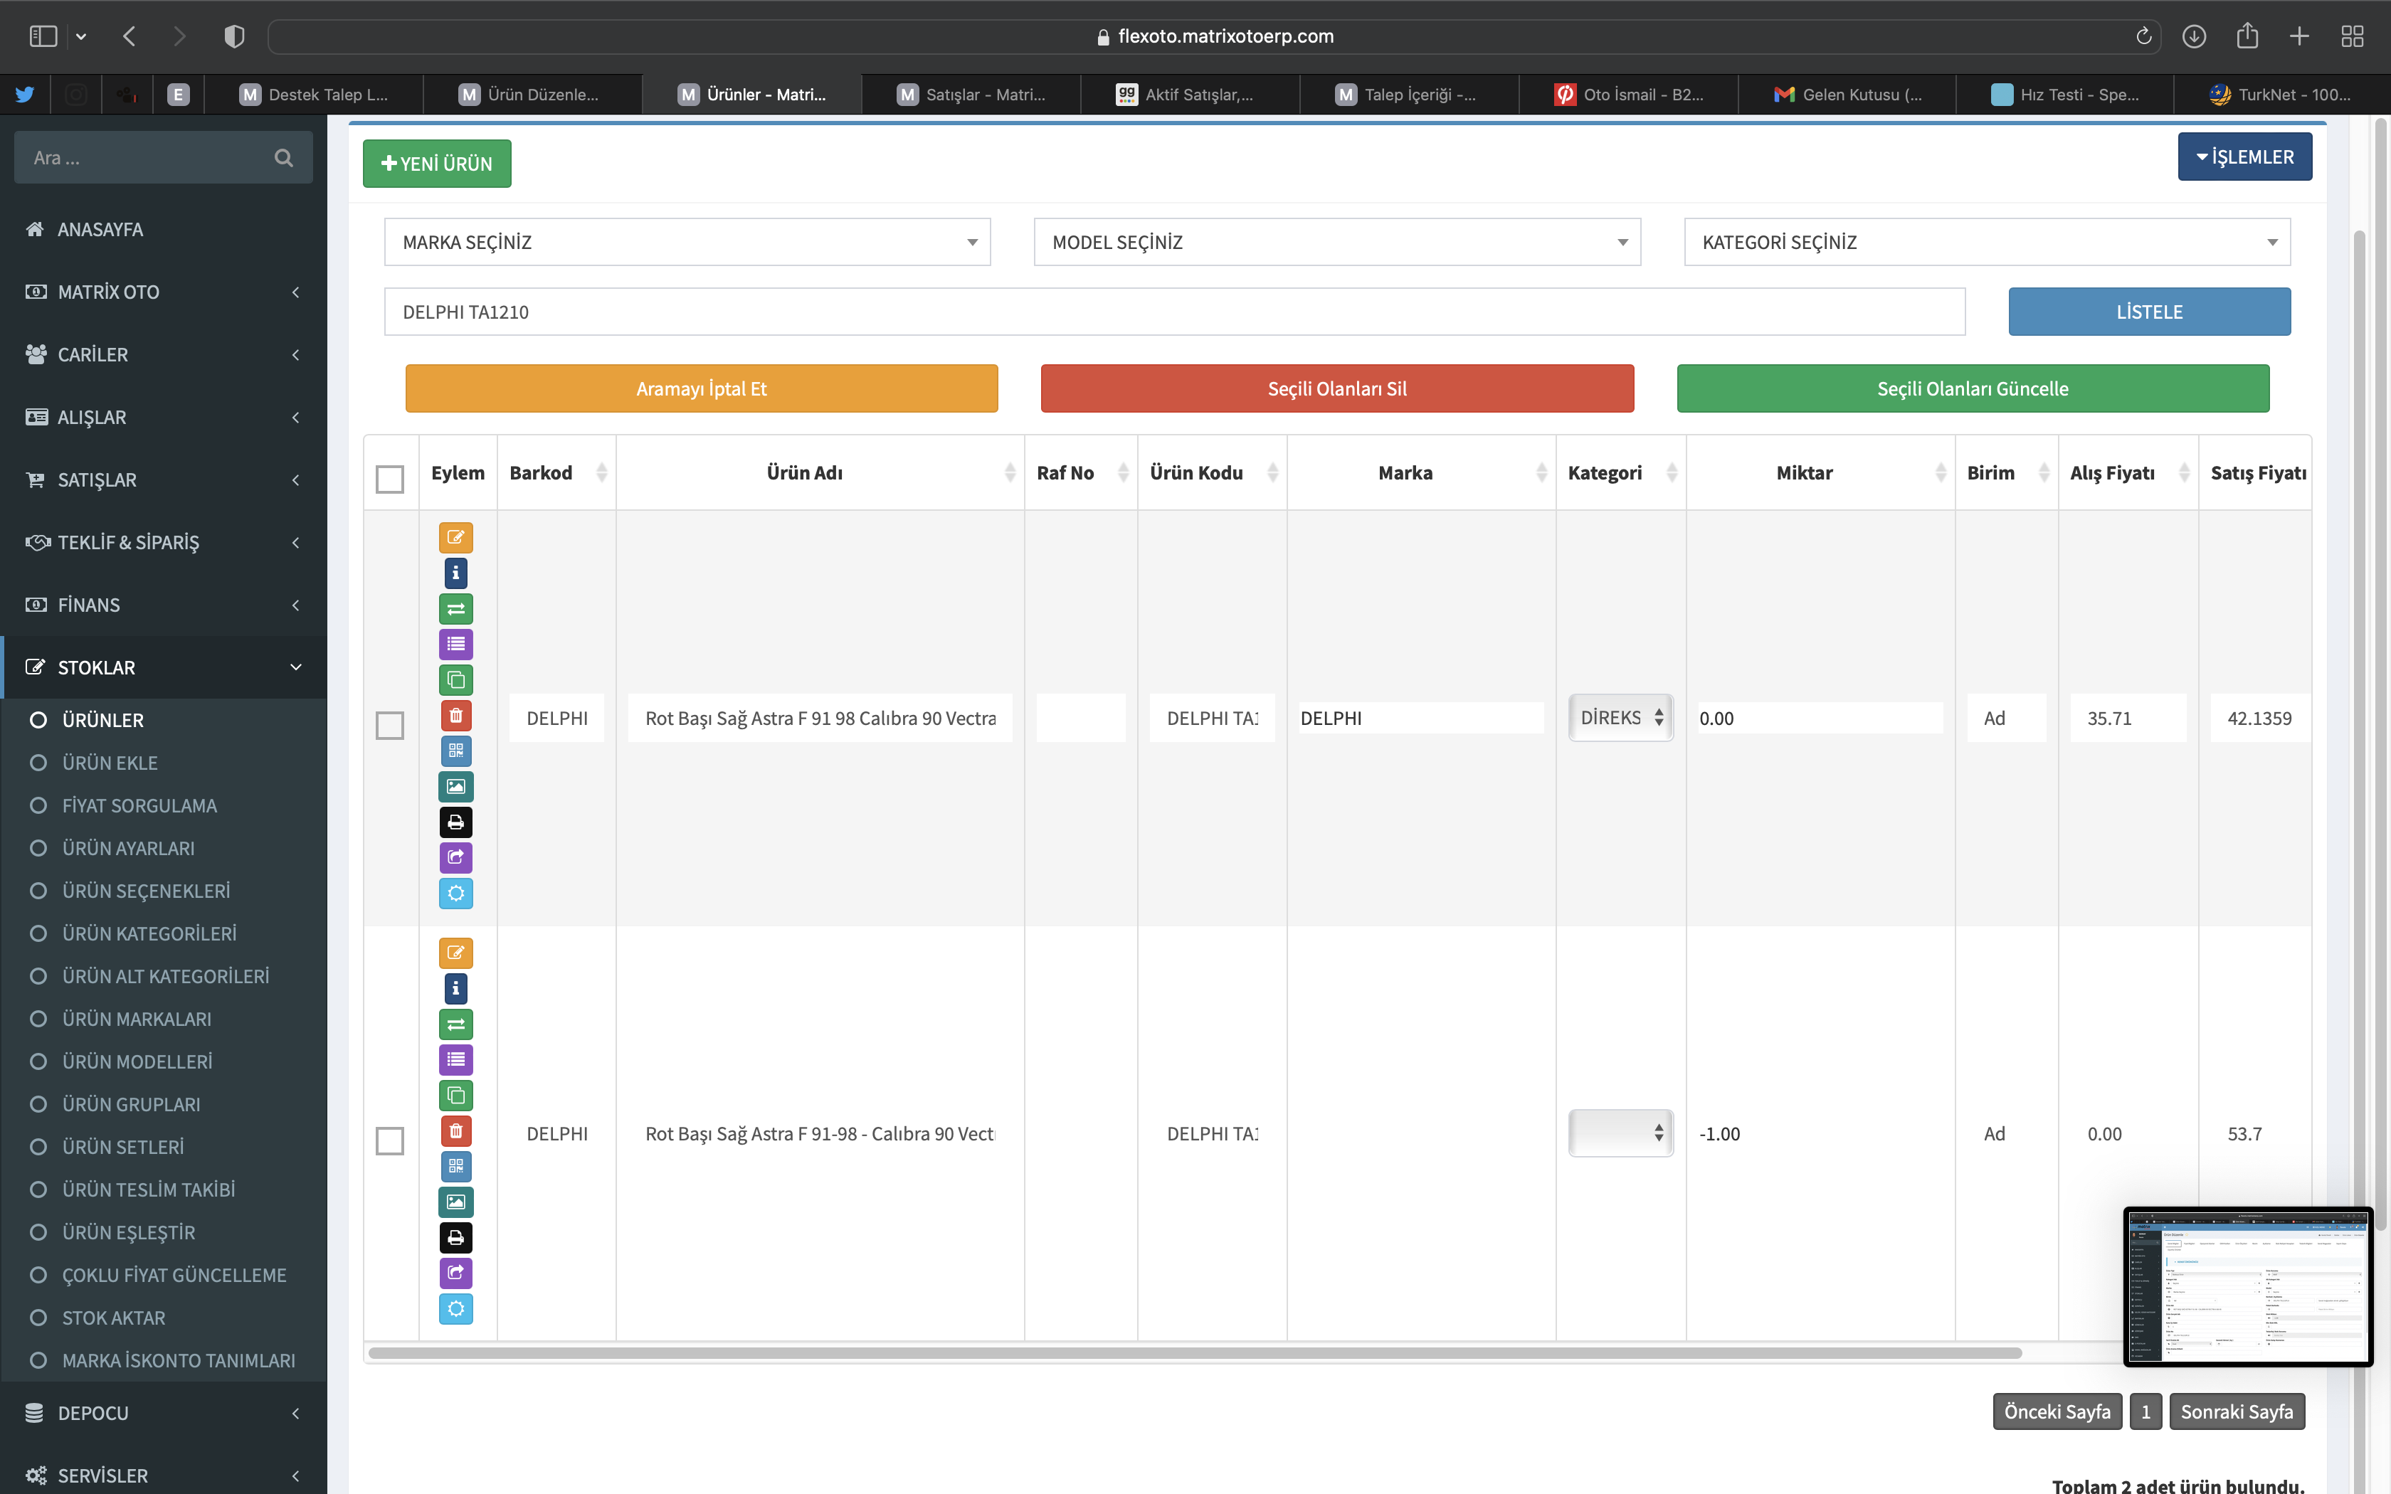
Task: Click the picture icon in second row
Action: click(455, 1202)
